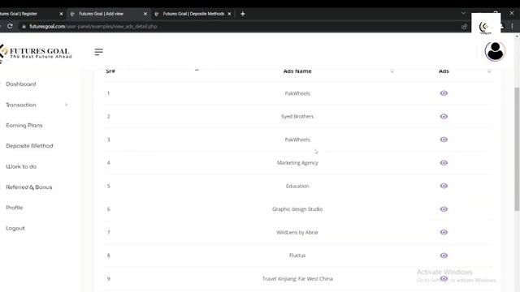Open Earning Plans in sidebar

tap(24, 126)
